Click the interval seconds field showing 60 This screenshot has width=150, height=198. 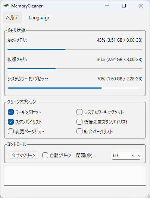121,156
